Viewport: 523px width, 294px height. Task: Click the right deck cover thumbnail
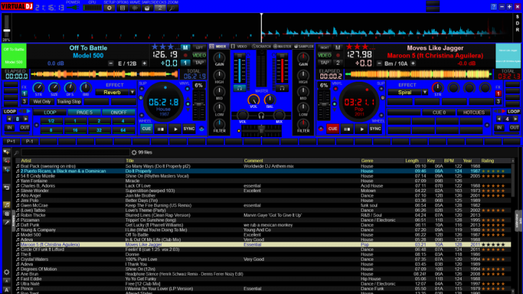coord(508,56)
